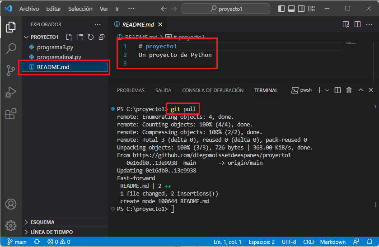The height and width of the screenshot is (247, 379).
Task: Open the feedback icon in status bar
Action: (x=356, y=242)
